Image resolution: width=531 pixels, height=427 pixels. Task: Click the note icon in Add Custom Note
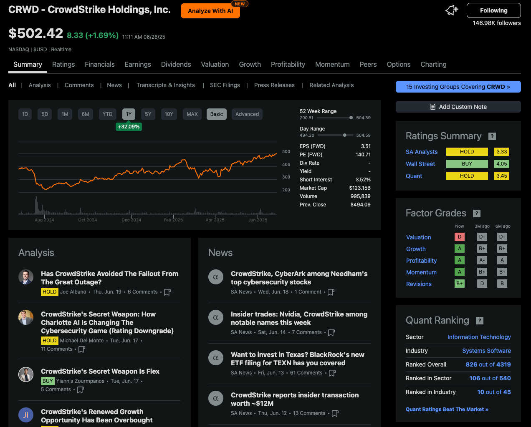(433, 107)
